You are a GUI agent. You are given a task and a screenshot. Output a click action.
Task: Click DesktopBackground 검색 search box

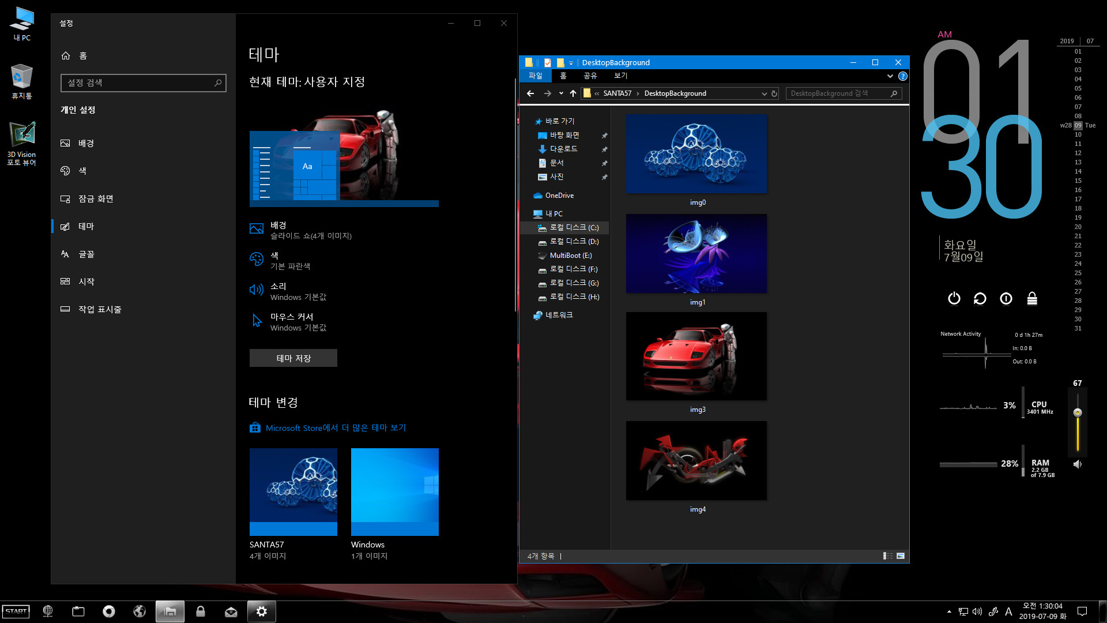(x=844, y=93)
